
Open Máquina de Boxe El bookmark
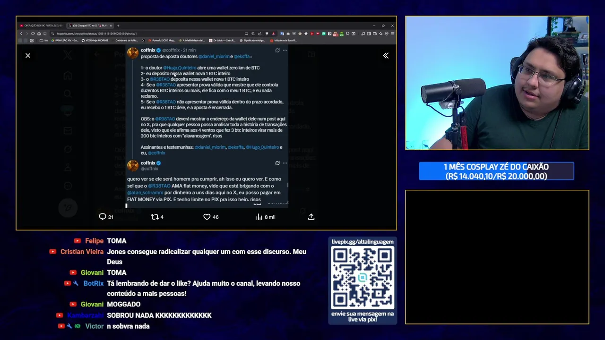(x=283, y=40)
